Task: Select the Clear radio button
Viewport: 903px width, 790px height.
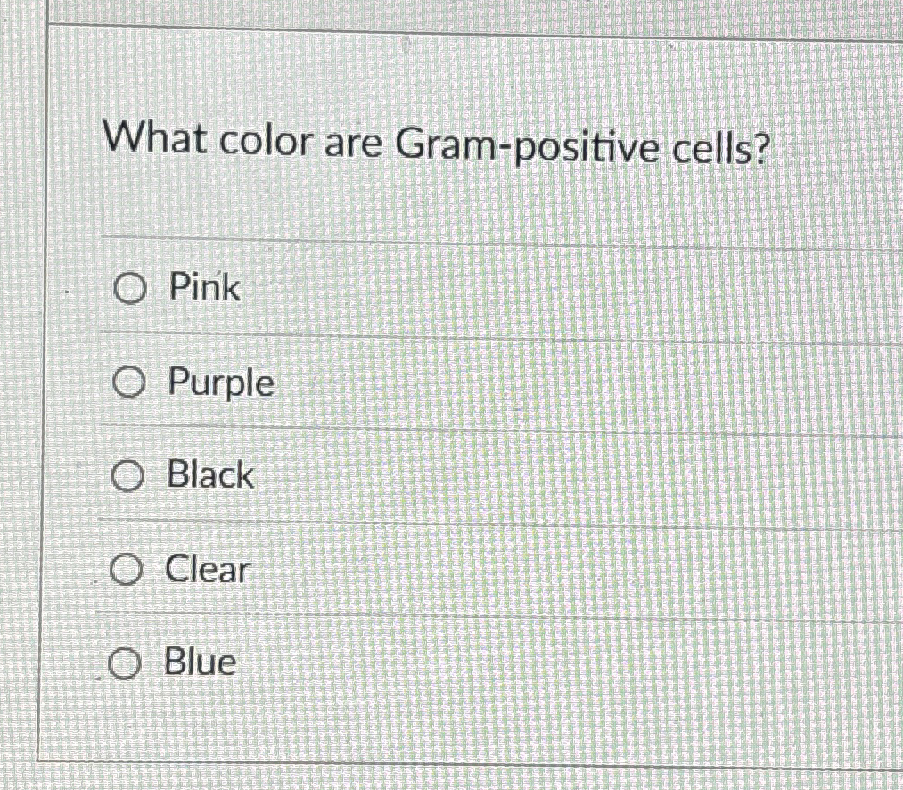Action: (x=127, y=570)
